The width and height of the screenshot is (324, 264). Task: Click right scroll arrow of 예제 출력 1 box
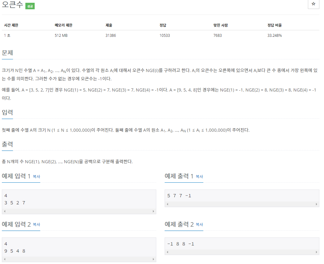click(x=316, y=204)
